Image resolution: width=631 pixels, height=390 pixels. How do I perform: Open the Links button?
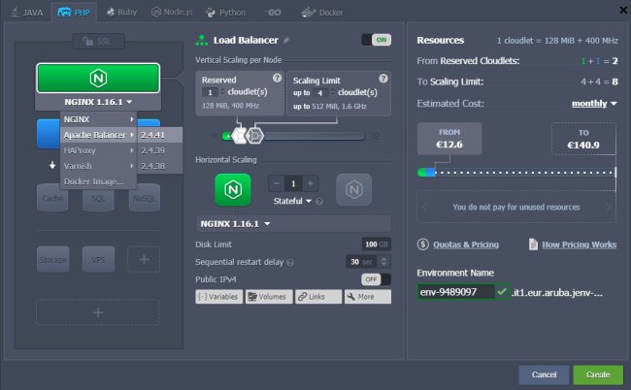[318, 297]
